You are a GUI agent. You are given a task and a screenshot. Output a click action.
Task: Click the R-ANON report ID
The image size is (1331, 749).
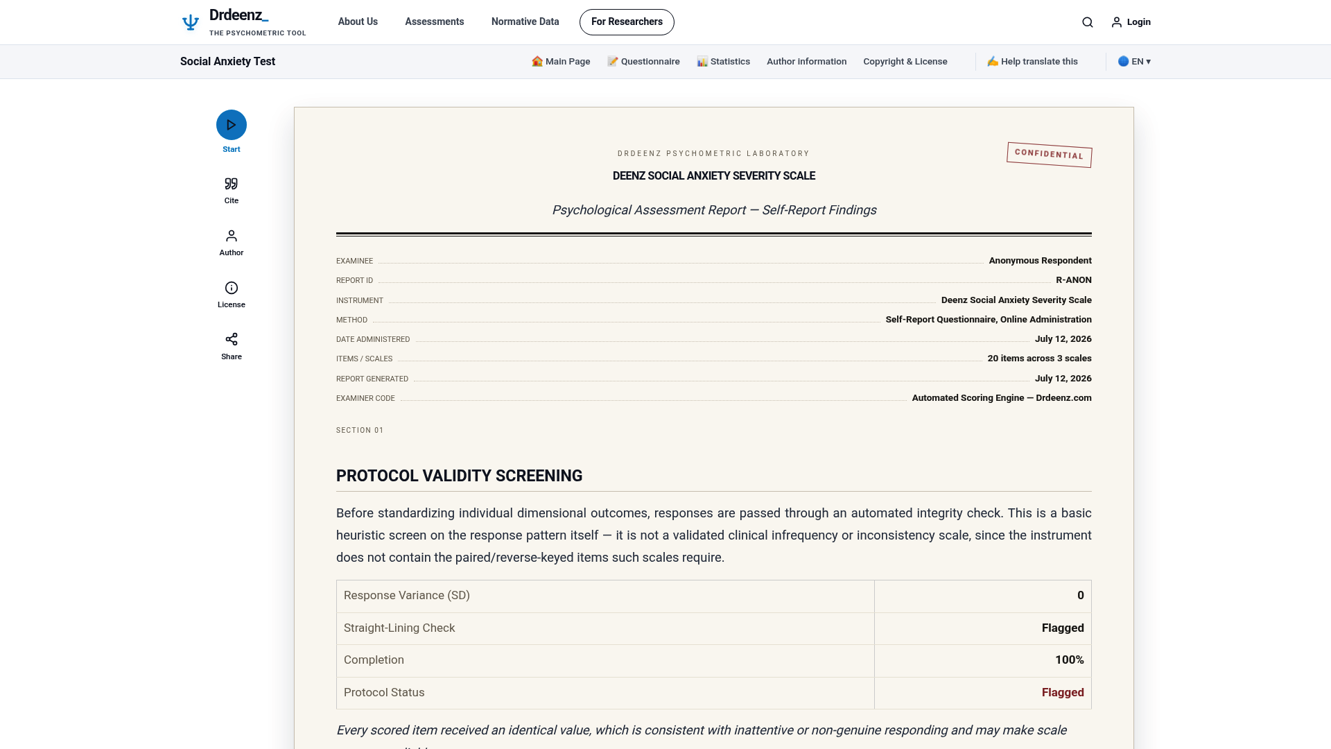click(x=1073, y=280)
